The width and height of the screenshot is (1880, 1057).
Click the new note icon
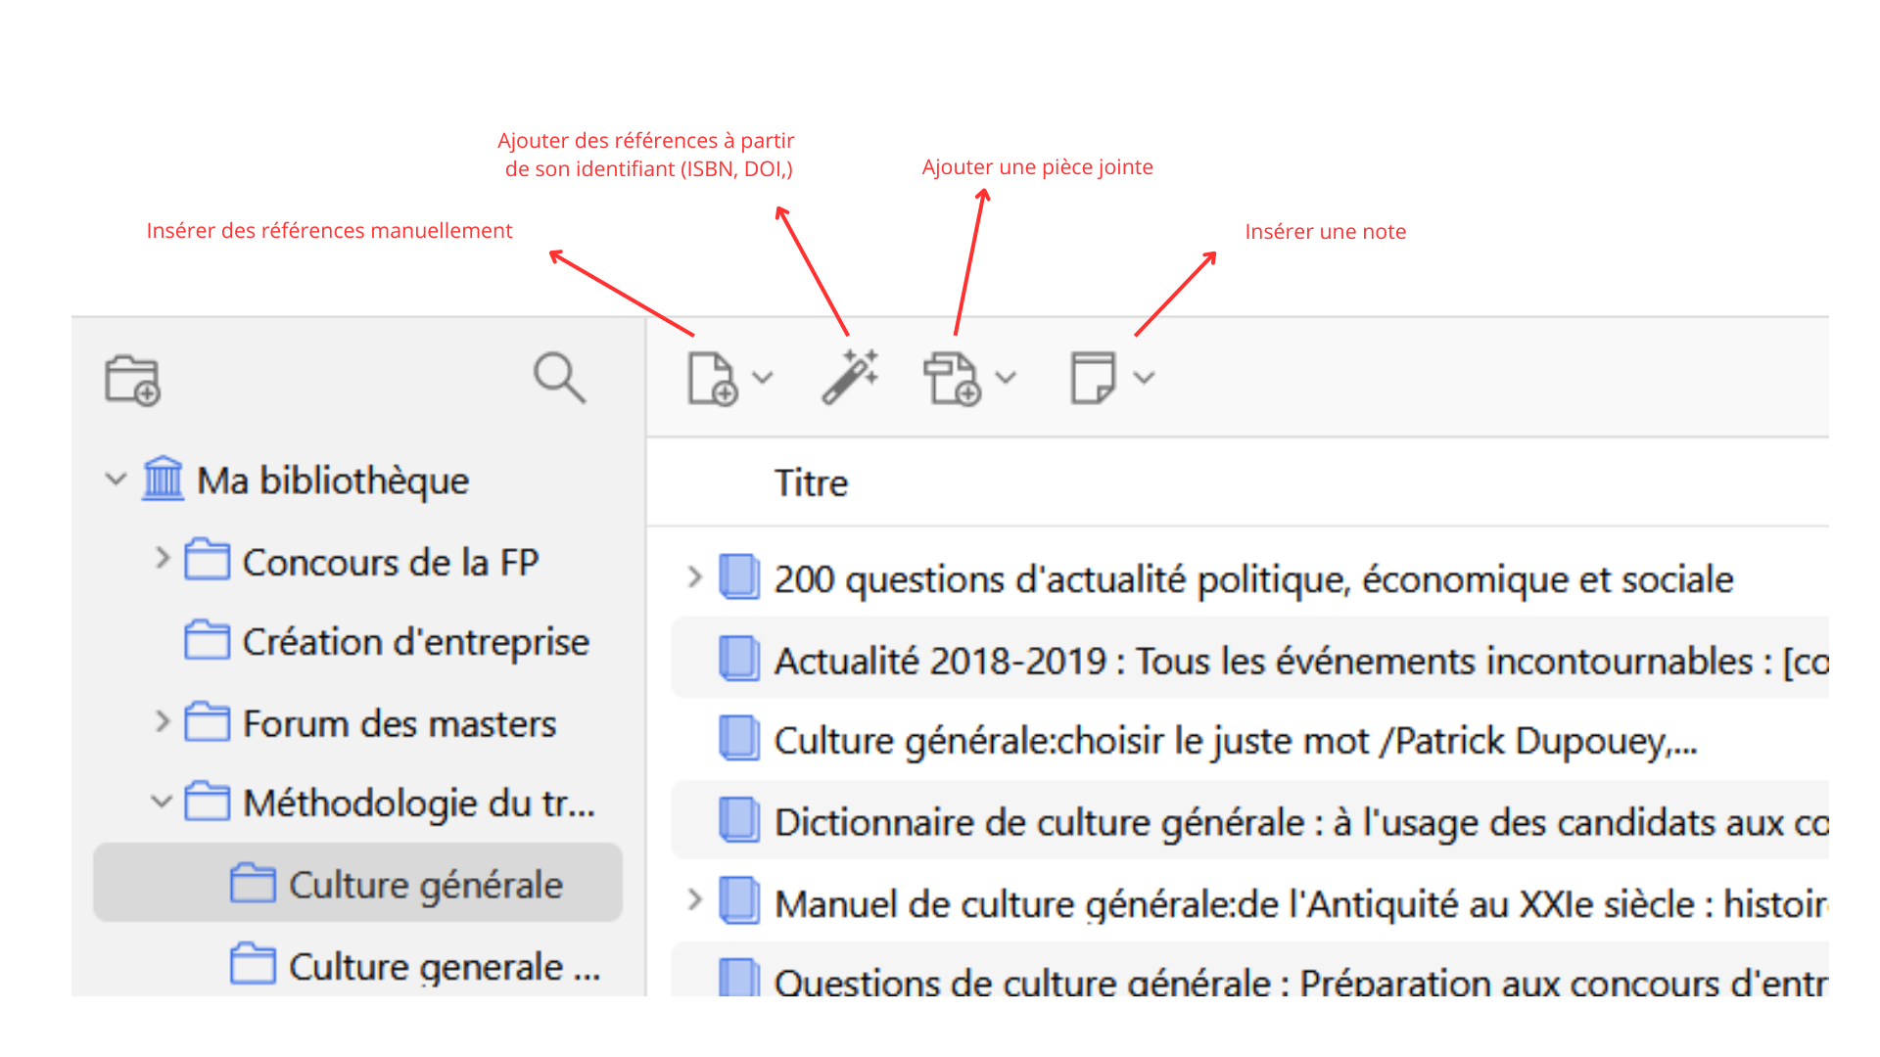point(1093,378)
